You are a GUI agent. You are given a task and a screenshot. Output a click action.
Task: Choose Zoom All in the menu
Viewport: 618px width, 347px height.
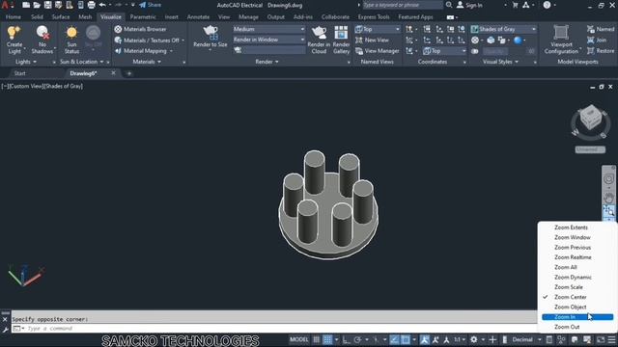tap(566, 267)
